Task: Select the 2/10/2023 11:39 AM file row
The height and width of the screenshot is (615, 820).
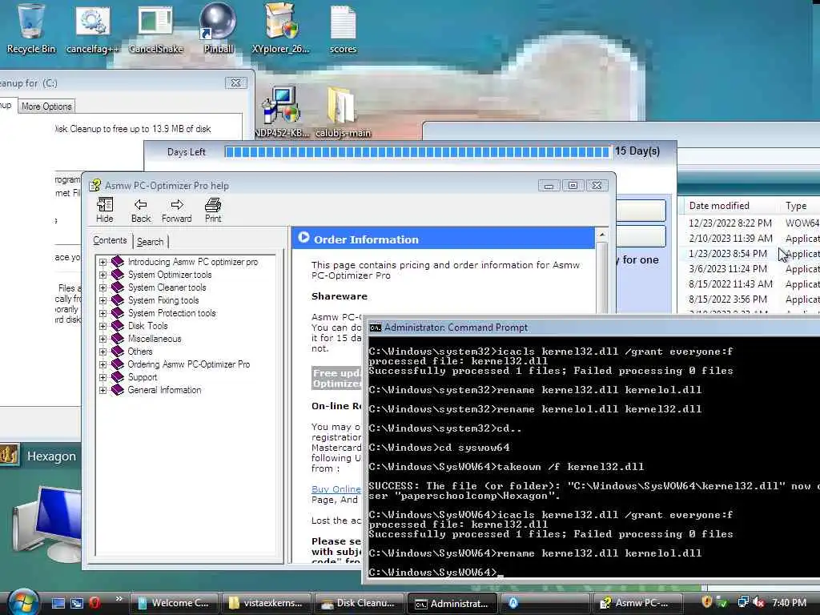Action: click(x=750, y=238)
